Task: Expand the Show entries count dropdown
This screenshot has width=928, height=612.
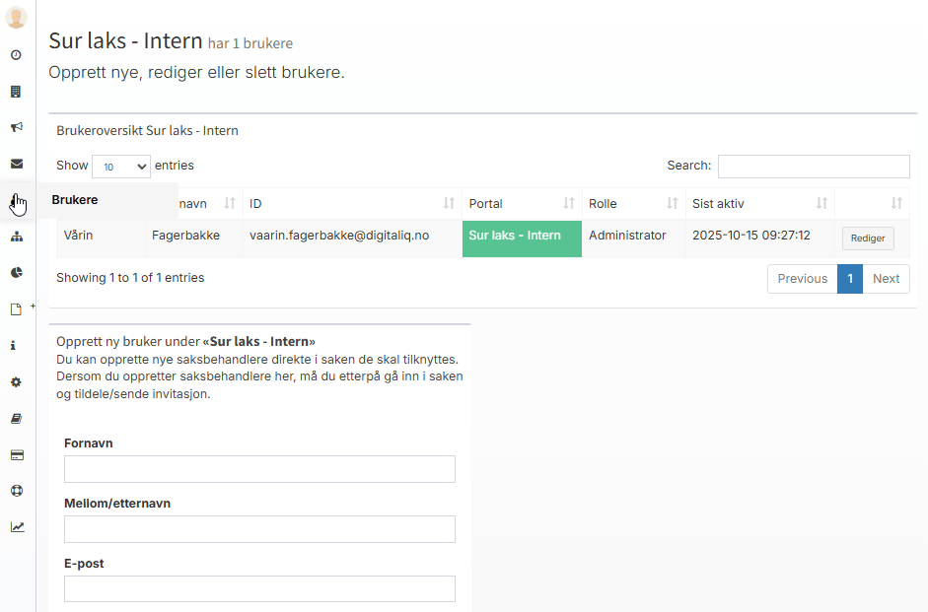Action: (x=120, y=167)
